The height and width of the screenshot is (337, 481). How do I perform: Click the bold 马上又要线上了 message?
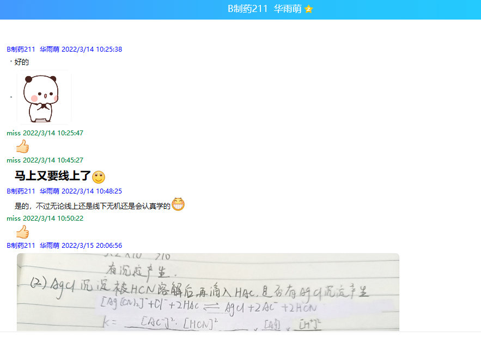pos(52,176)
